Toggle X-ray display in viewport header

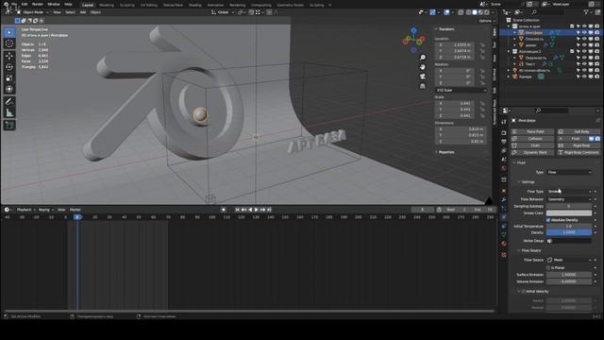461,12
